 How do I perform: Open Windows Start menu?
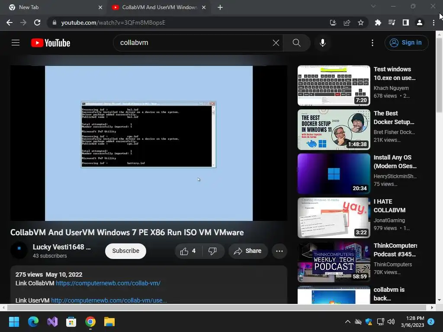14,322
